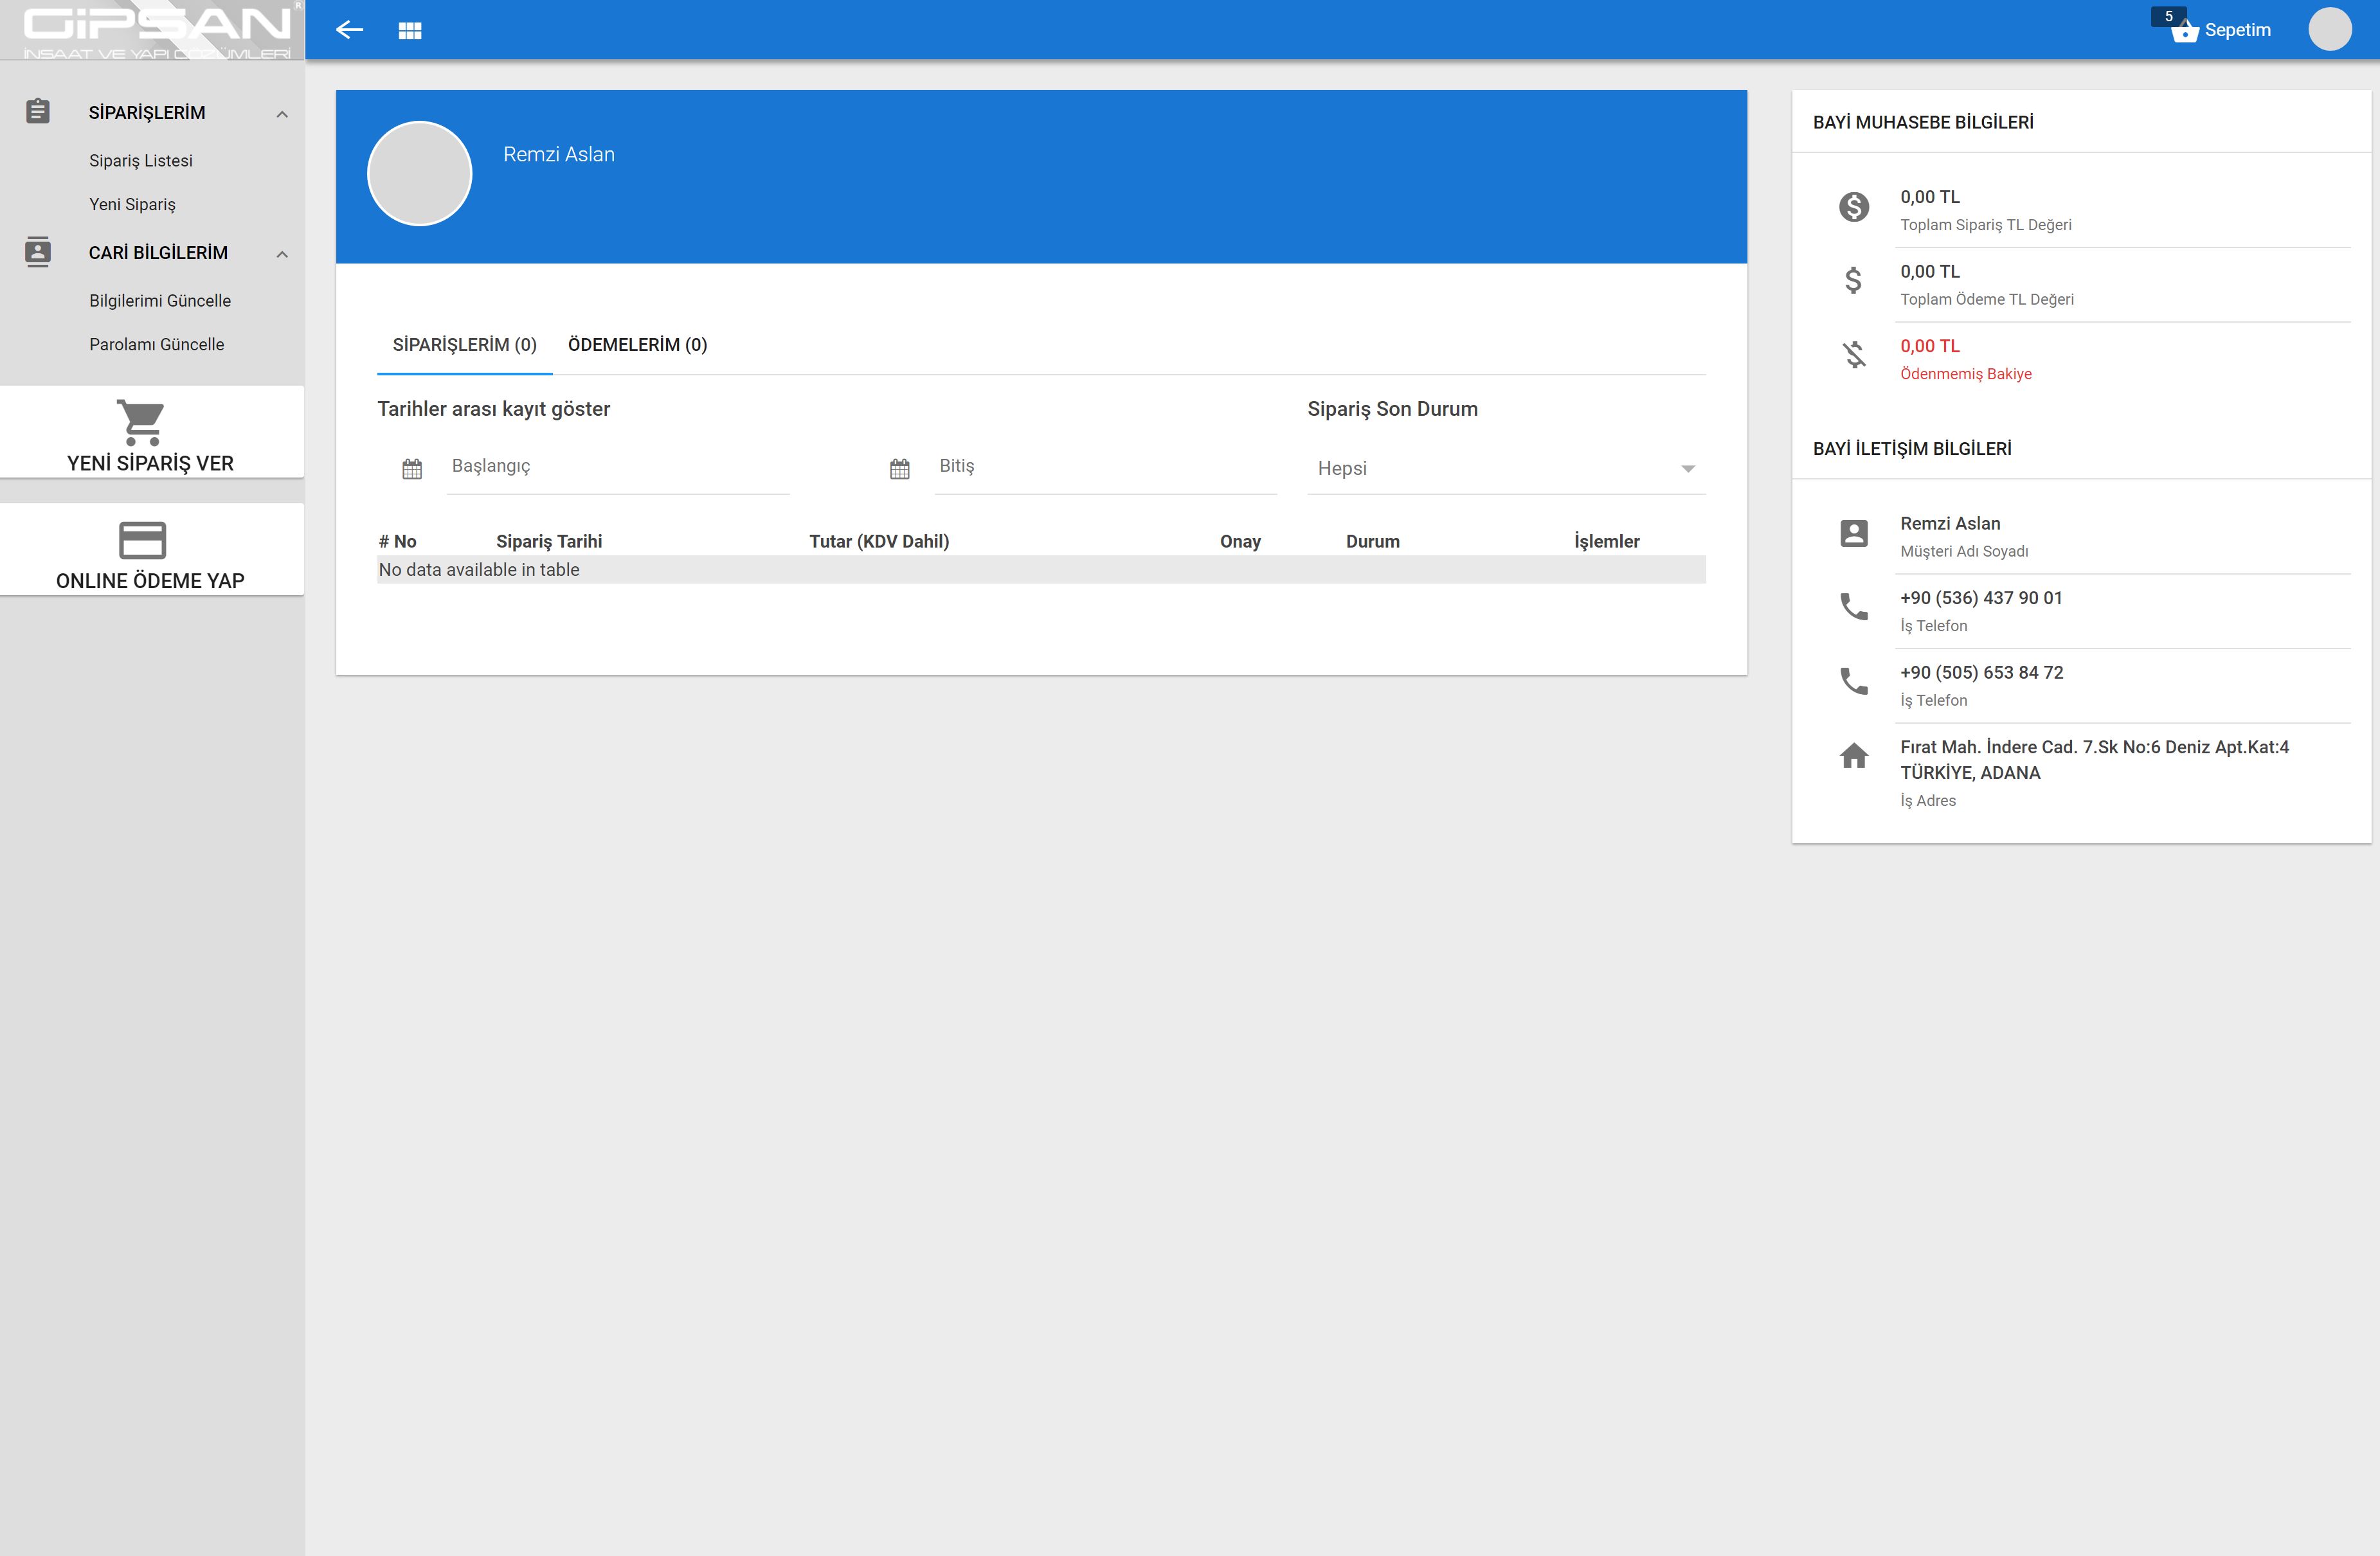Open the Başlangıç calendar icon
2380x1556 pixels.
[x=412, y=468]
